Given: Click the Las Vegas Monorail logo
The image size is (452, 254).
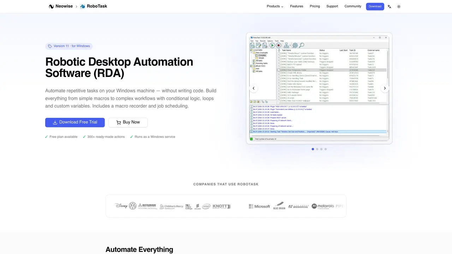Looking at the screenshot, I should click(x=298, y=206).
